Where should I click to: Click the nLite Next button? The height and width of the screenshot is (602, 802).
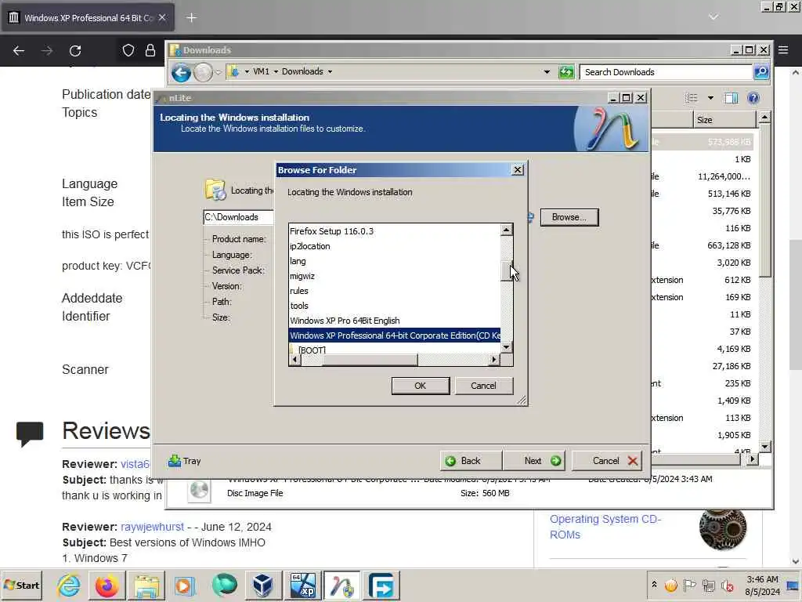[x=534, y=461]
